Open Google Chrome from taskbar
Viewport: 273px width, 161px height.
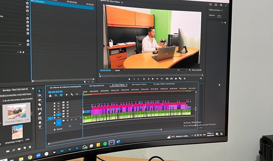click(x=30, y=157)
